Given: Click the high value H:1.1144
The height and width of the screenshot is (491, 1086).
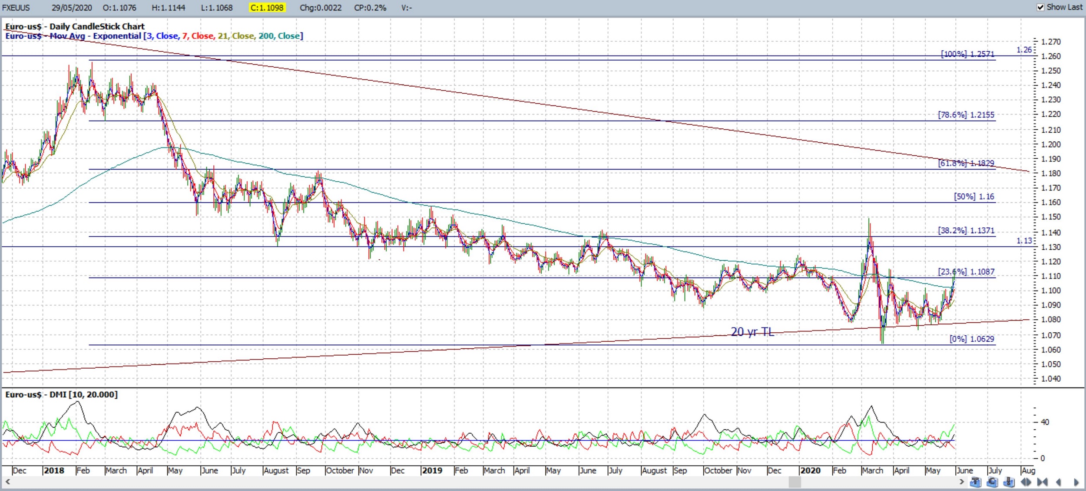Looking at the screenshot, I should (169, 8).
